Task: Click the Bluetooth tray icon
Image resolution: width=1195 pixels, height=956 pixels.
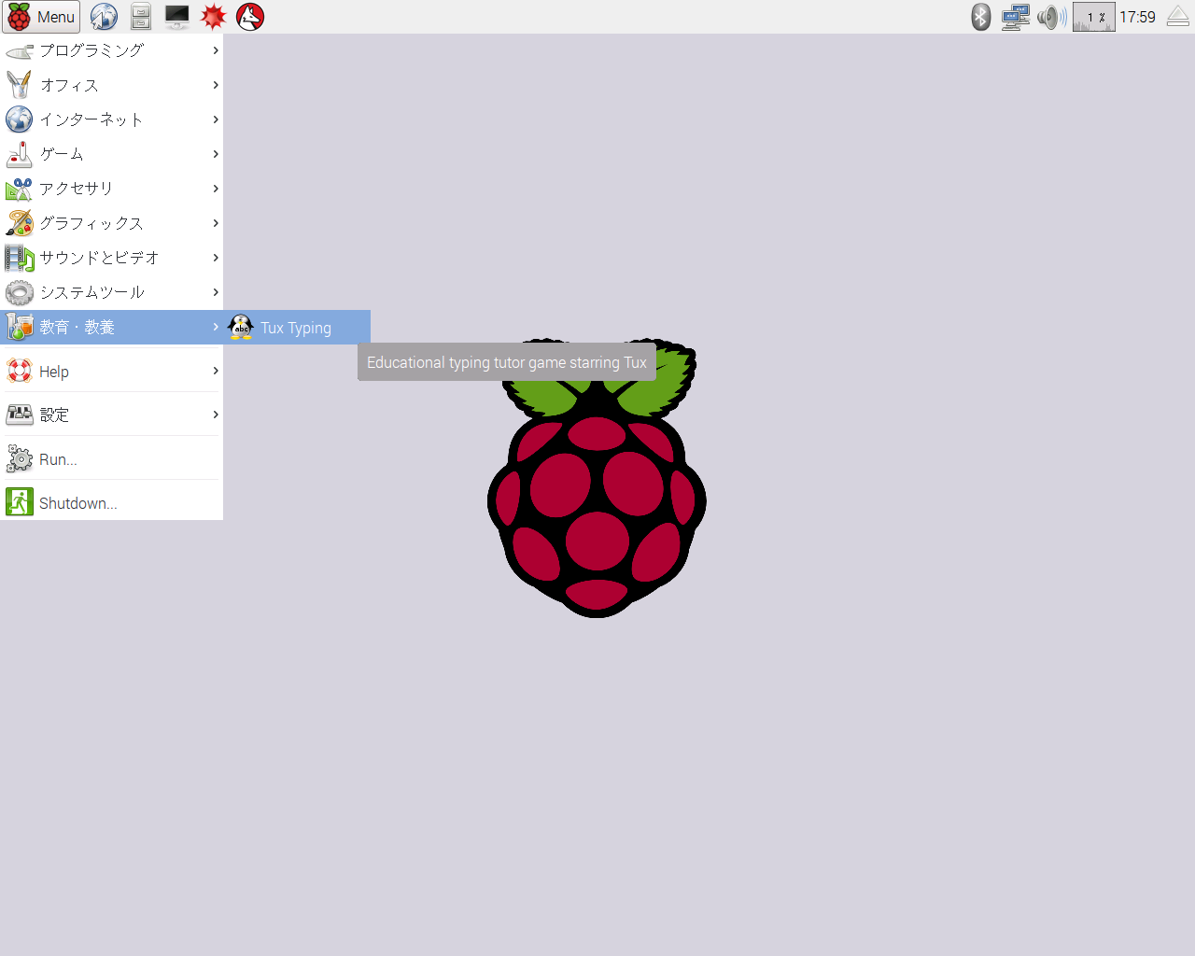Action: (x=980, y=17)
